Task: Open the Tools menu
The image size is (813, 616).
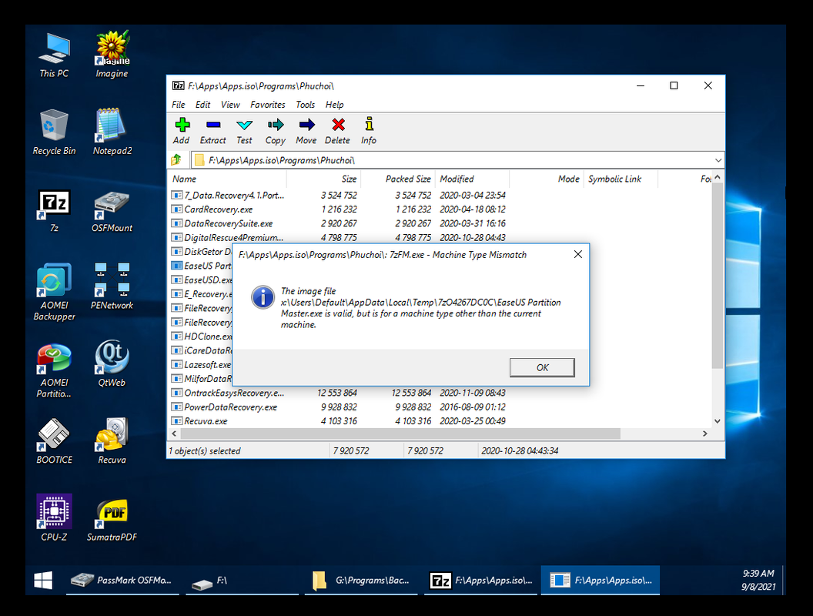Action: [x=306, y=105]
